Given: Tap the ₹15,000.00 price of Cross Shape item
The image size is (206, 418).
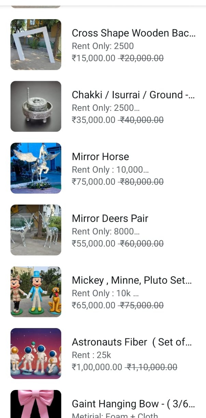Looking at the screenshot, I should click(x=94, y=58).
